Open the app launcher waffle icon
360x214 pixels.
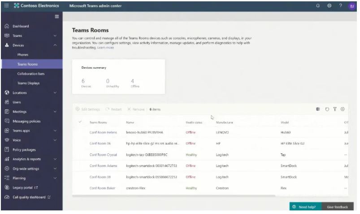6,5
